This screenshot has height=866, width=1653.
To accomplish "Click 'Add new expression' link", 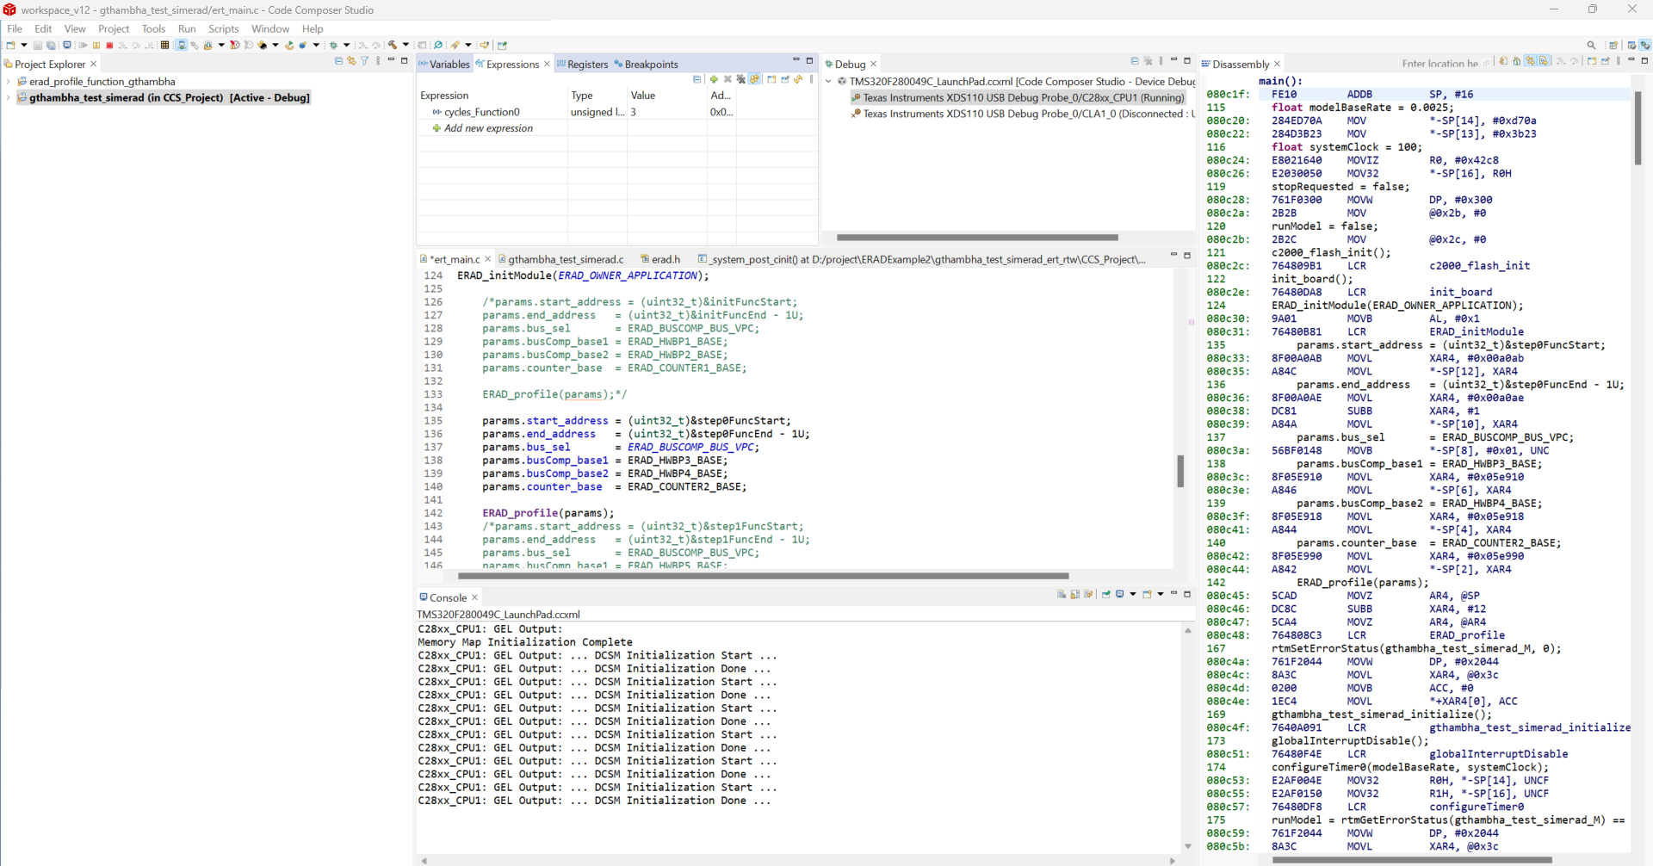I will pyautogui.click(x=488, y=128).
